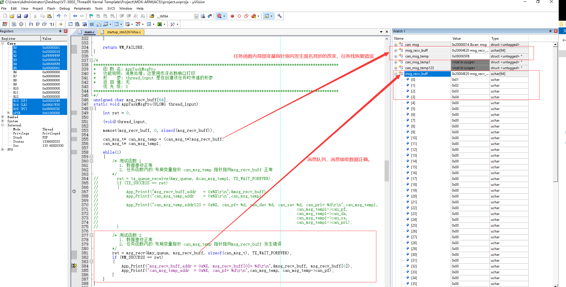Comment out the selected code lines
Screen dimensions: 566x287
(x=136, y=16)
